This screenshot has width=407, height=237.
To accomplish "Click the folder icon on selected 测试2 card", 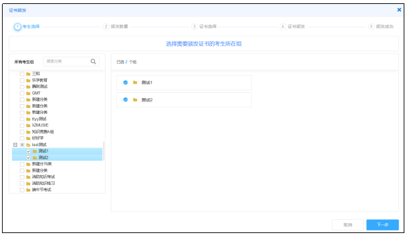I will [135, 99].
